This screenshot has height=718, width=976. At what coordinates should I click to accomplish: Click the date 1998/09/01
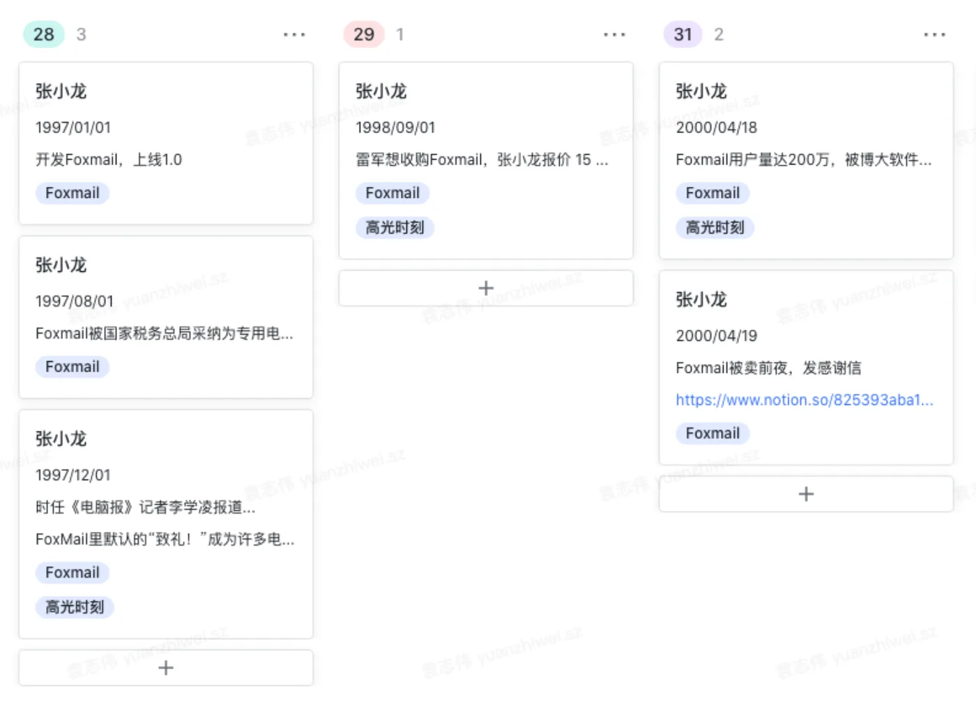tap(395, 128)
